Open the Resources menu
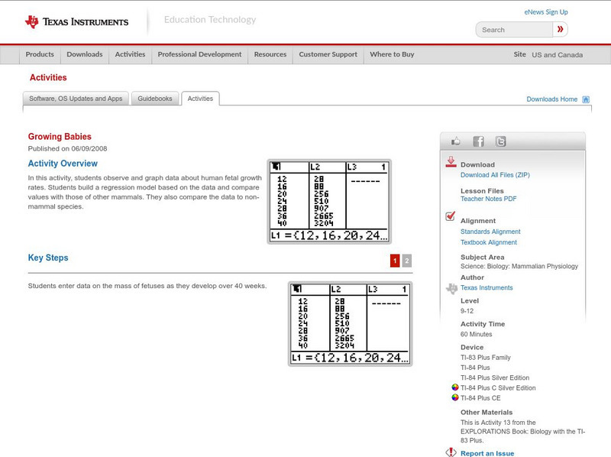 coord(270,54)
